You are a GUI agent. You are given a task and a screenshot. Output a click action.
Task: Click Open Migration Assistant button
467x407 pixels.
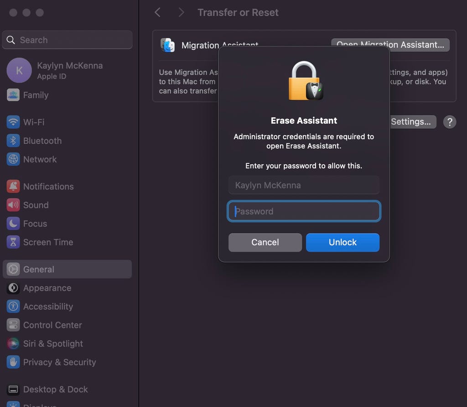click(x=390, y=45)
